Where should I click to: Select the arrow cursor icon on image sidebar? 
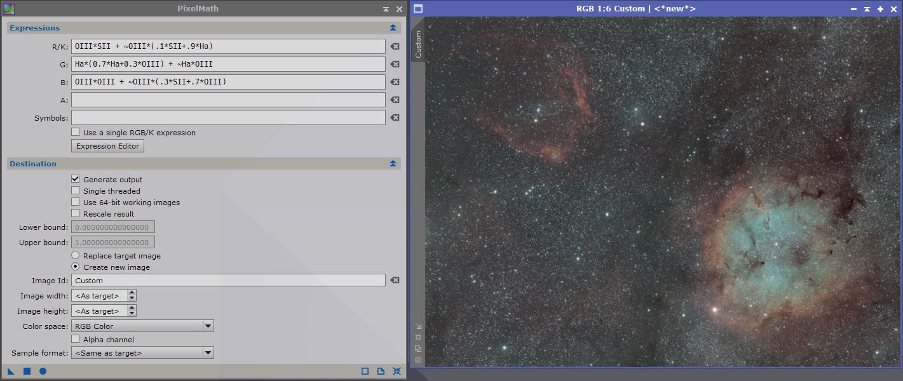[419, 325]
